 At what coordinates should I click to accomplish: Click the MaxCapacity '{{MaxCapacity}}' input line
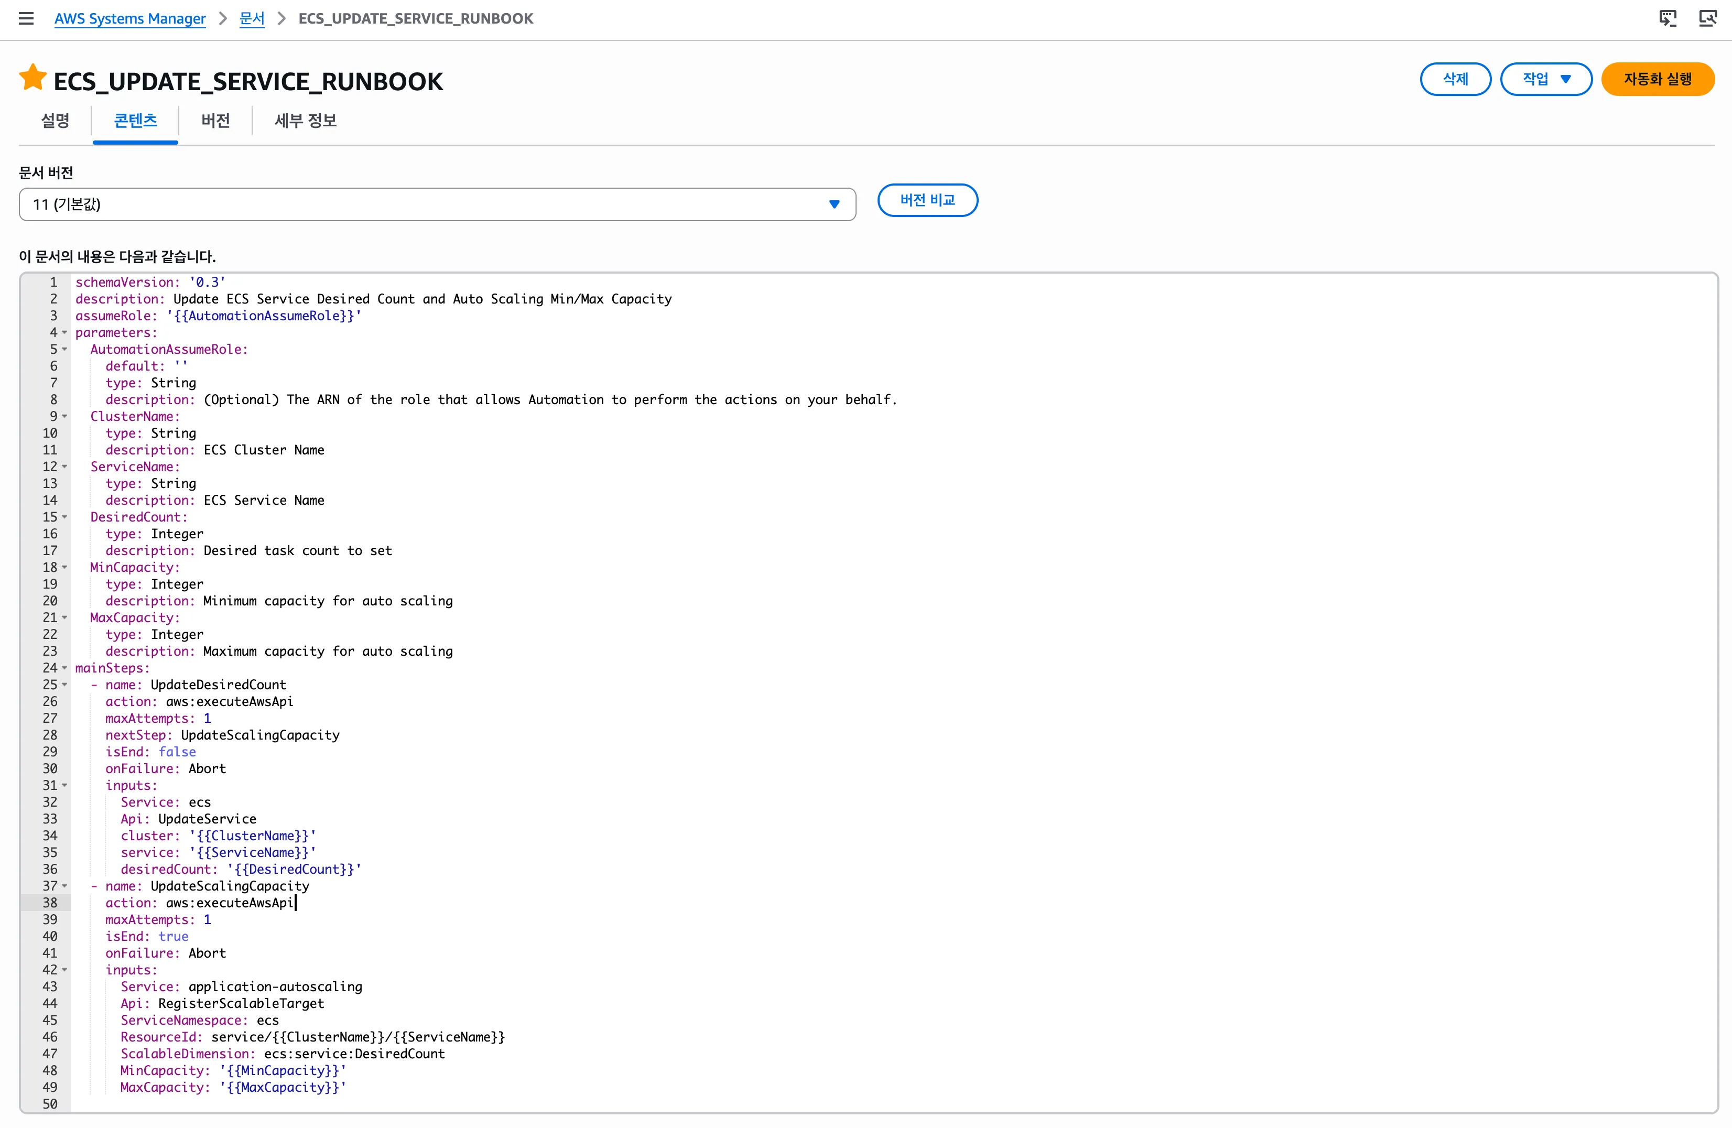coord(234,1087)
